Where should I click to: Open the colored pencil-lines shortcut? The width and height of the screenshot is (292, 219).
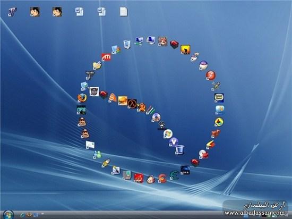150,110
